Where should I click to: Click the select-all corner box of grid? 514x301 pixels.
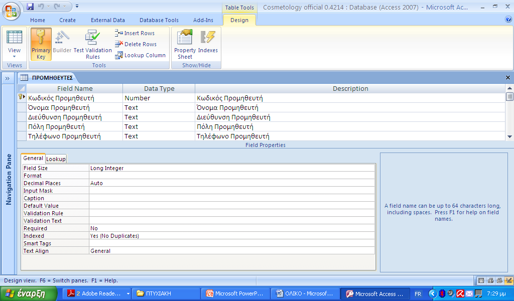tap(22, 88)
